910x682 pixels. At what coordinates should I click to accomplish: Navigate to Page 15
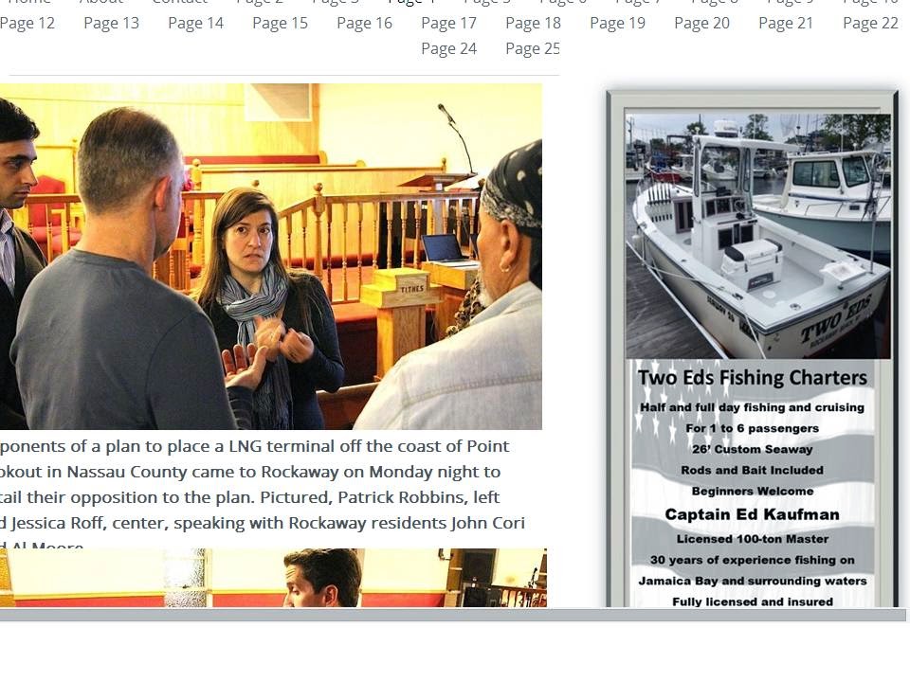click(281, 23)
